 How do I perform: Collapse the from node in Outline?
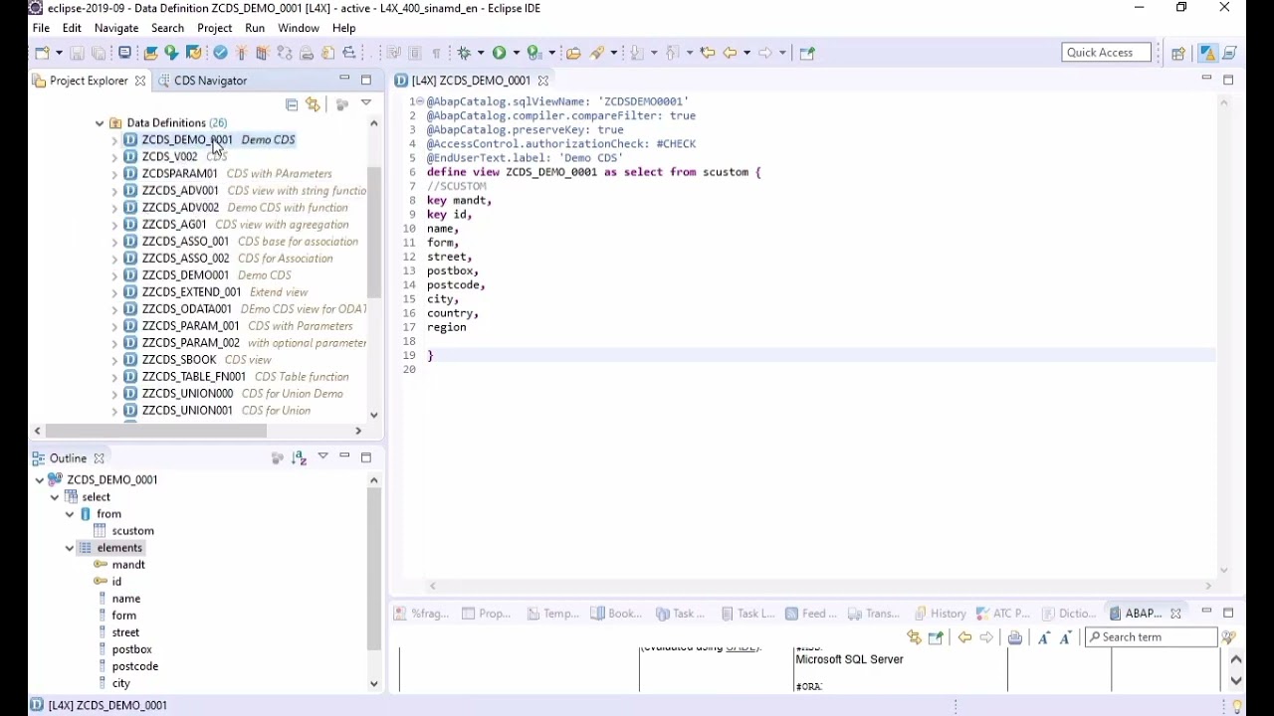(70, 514)
